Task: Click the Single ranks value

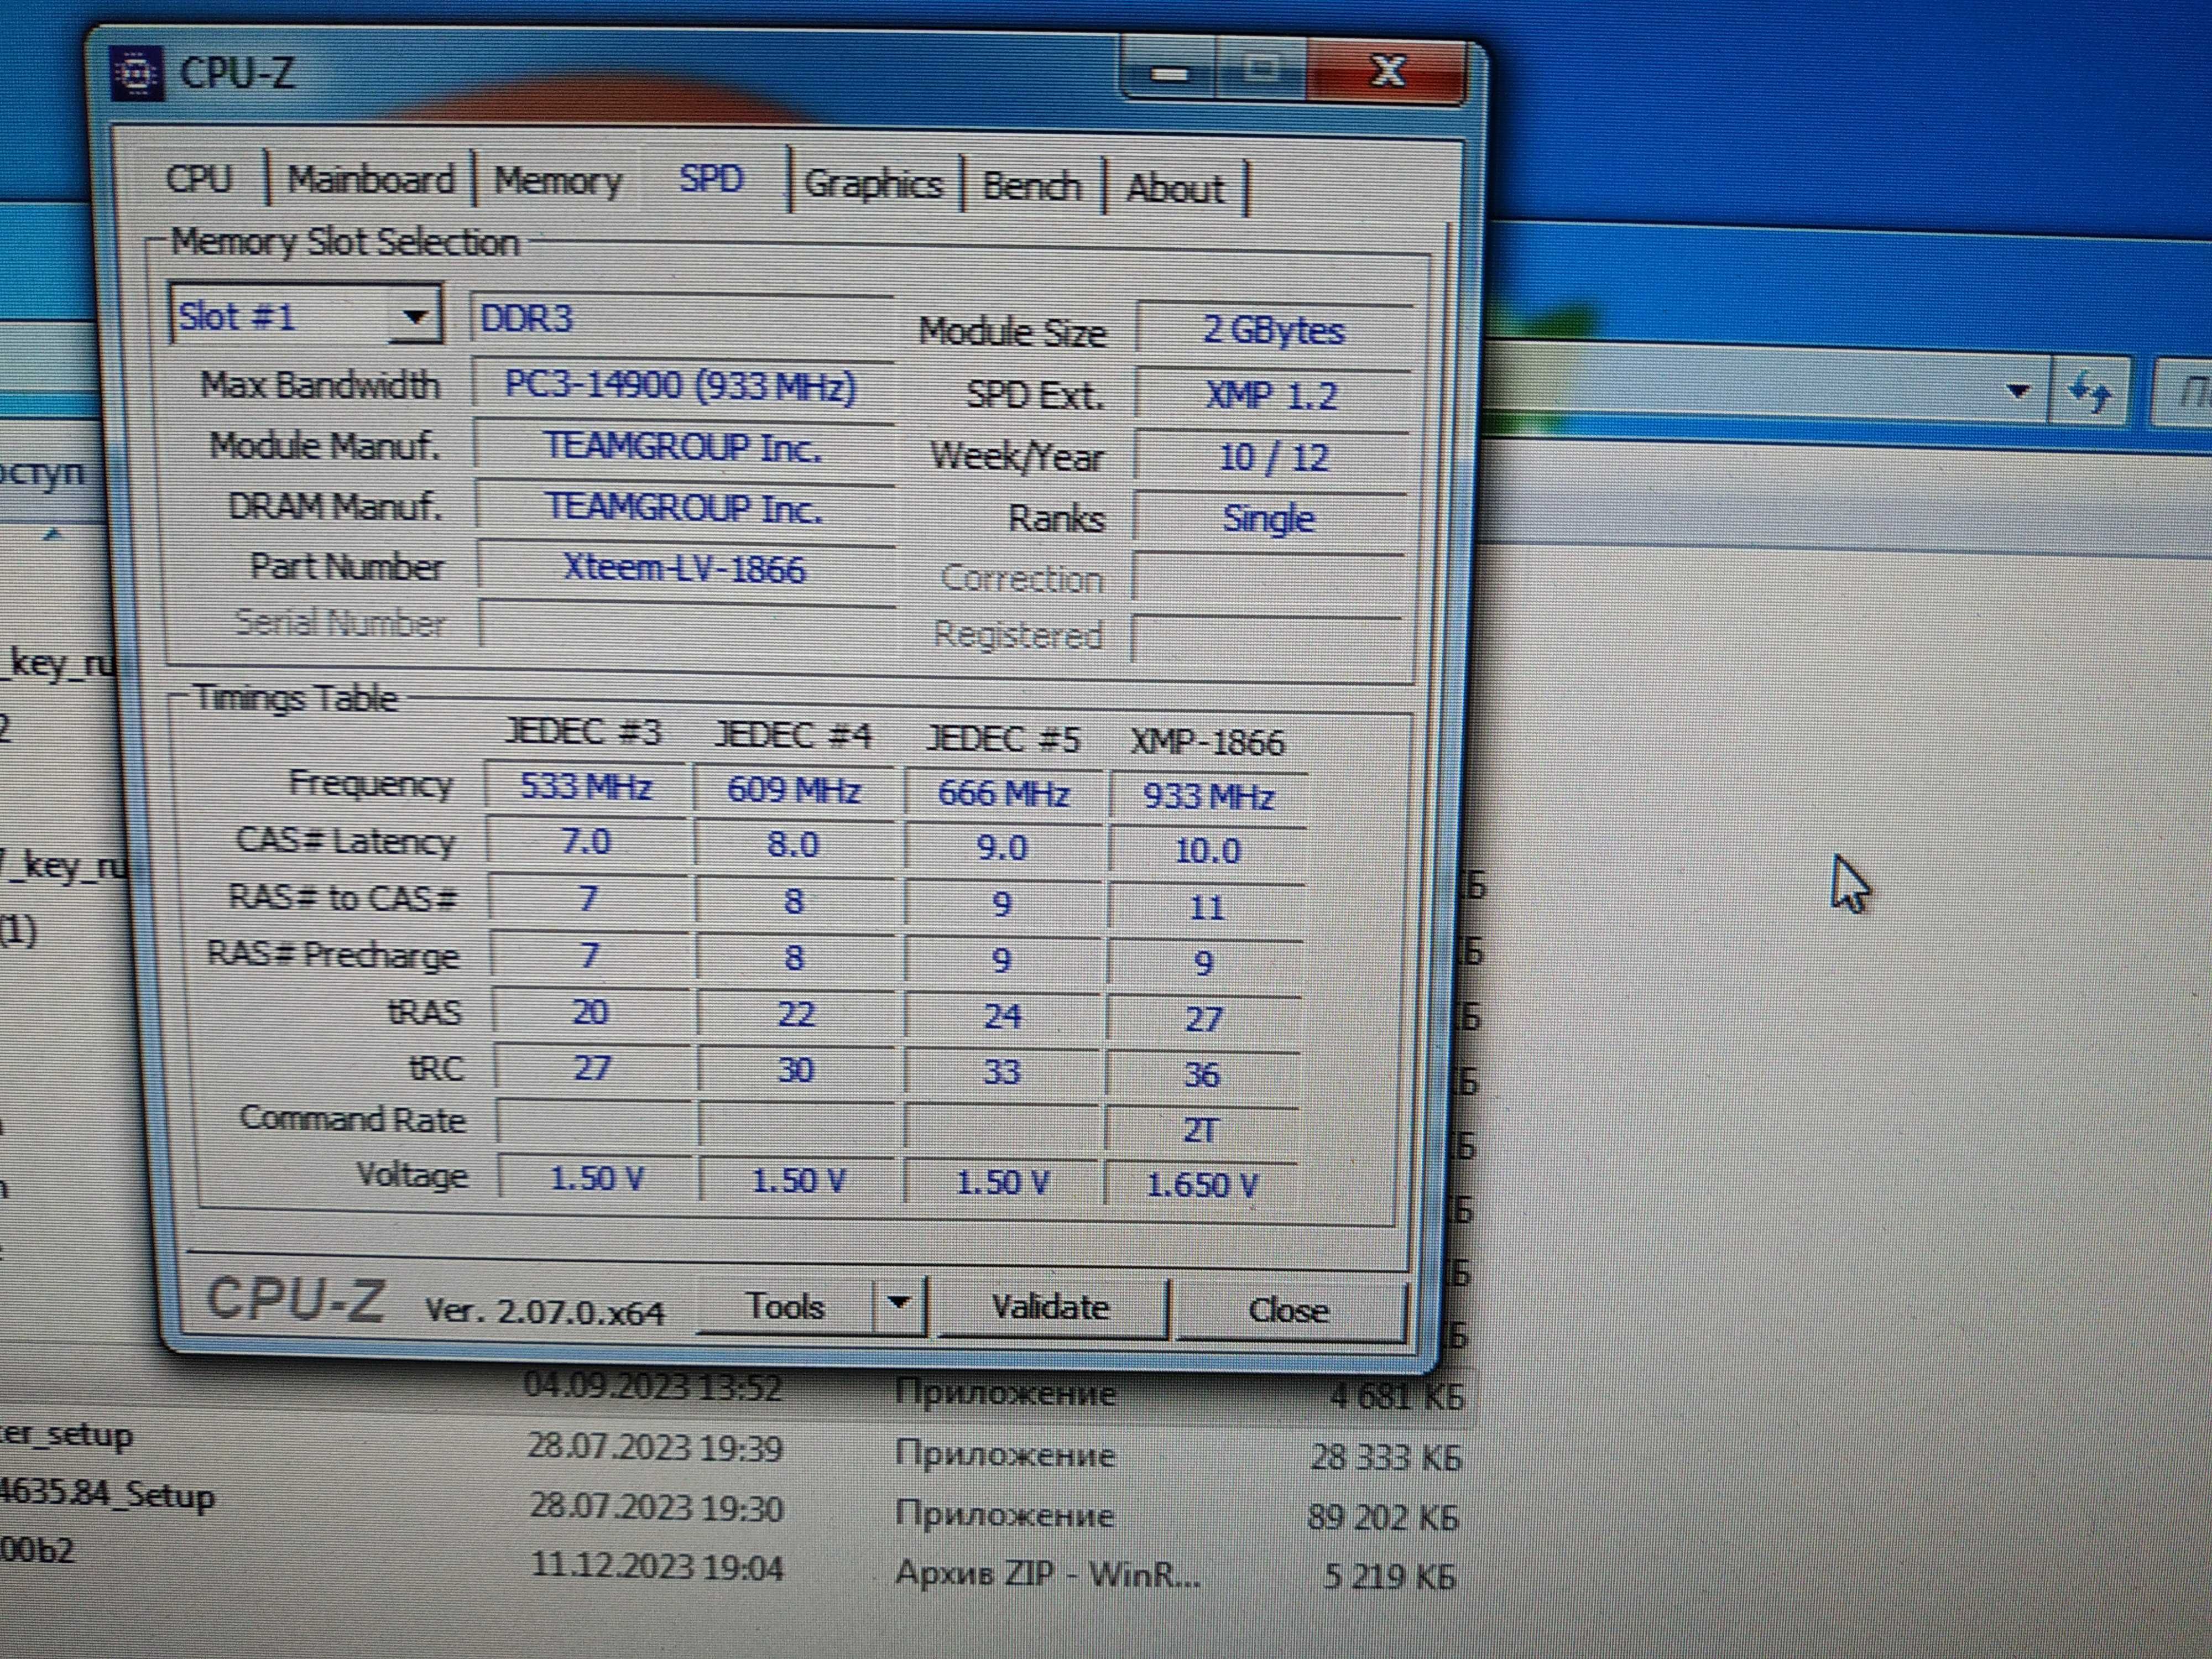Action: (x=1269, y=519)
